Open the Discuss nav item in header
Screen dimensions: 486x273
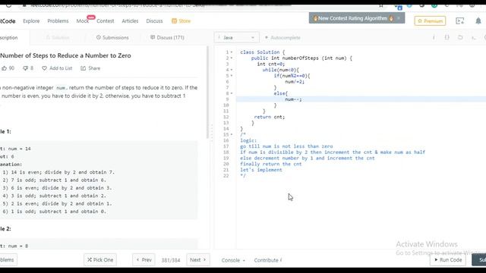tap(154, 21)
